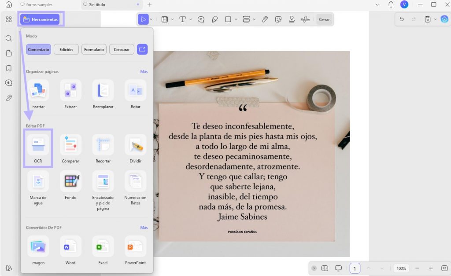The height and width of the screenshot is (276, 451).
Task: Convert PDF to Excel
Action: [103, 250]
